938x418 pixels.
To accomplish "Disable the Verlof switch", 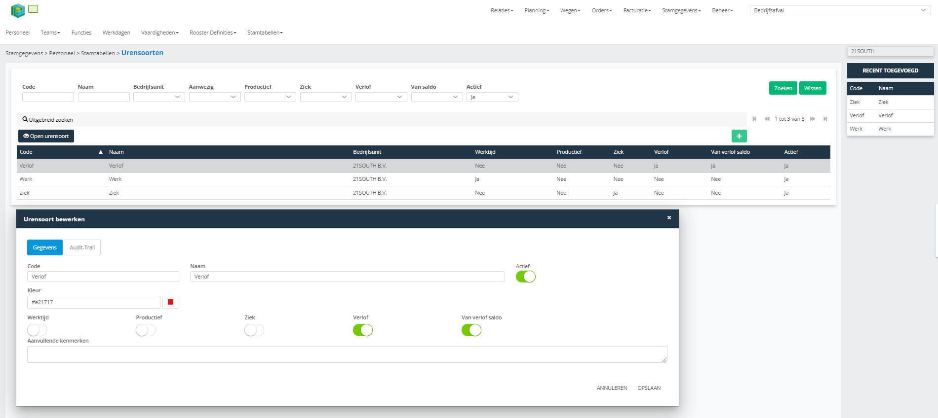I will point(363,330).
